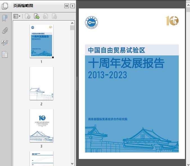
Task: Open the document content panel icon
Action: point(5,54)
